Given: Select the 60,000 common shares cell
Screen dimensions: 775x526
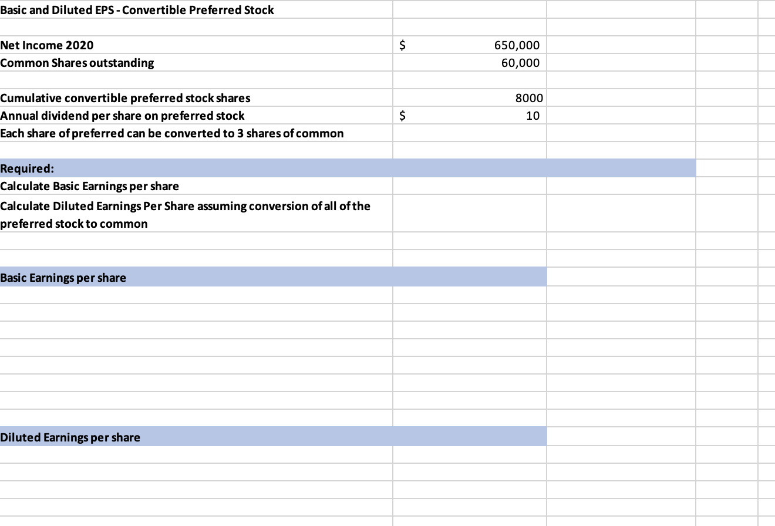Looking at the screenshot, I should (x=470, y=63).
